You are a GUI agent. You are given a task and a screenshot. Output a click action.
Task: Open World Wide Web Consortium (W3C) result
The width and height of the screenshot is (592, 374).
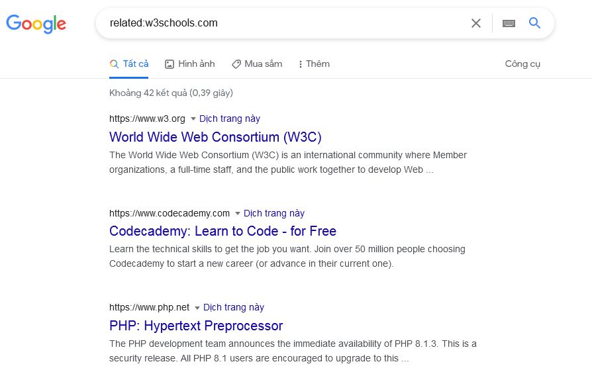pyautogui.click(x=215, y=136)
